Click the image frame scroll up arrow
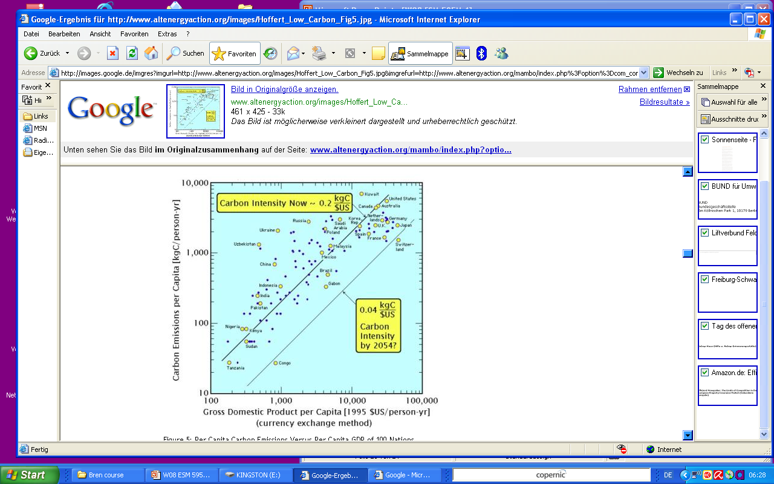Viewport: 774px width, 484px height. (x=688, y=172)
